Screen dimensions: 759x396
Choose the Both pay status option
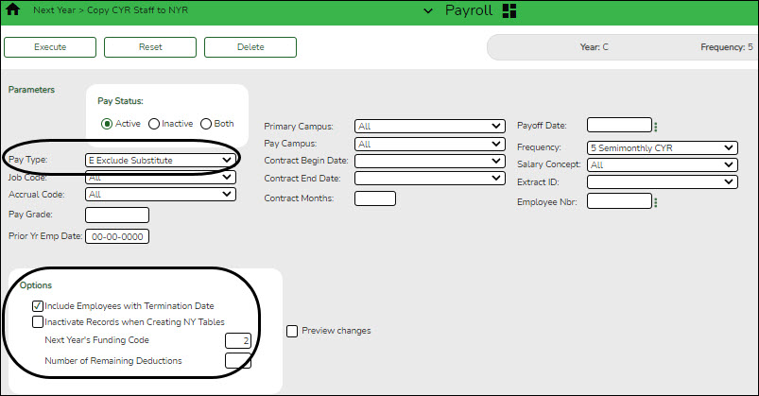206,124
